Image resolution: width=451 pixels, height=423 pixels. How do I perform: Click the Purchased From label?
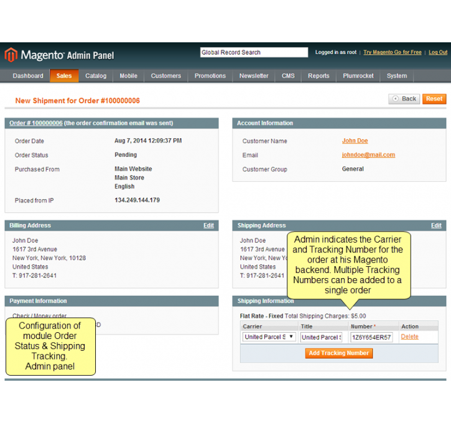point(37,169)
